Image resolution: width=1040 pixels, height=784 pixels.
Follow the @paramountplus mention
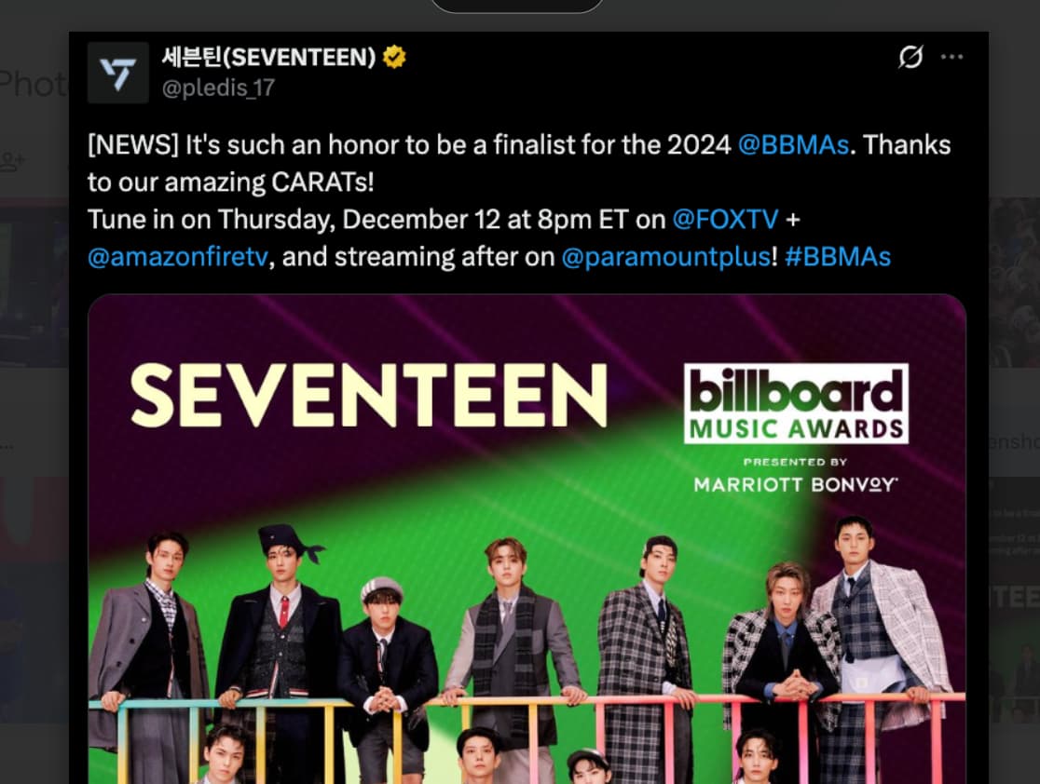[666, 256]
